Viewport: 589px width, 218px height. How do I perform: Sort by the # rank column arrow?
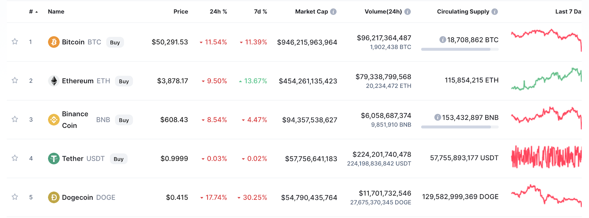37,12
